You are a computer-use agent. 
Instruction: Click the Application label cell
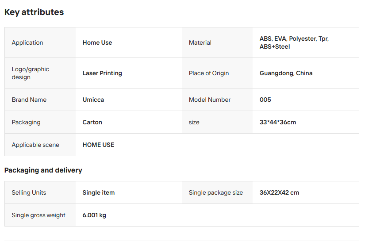(27, 43)
